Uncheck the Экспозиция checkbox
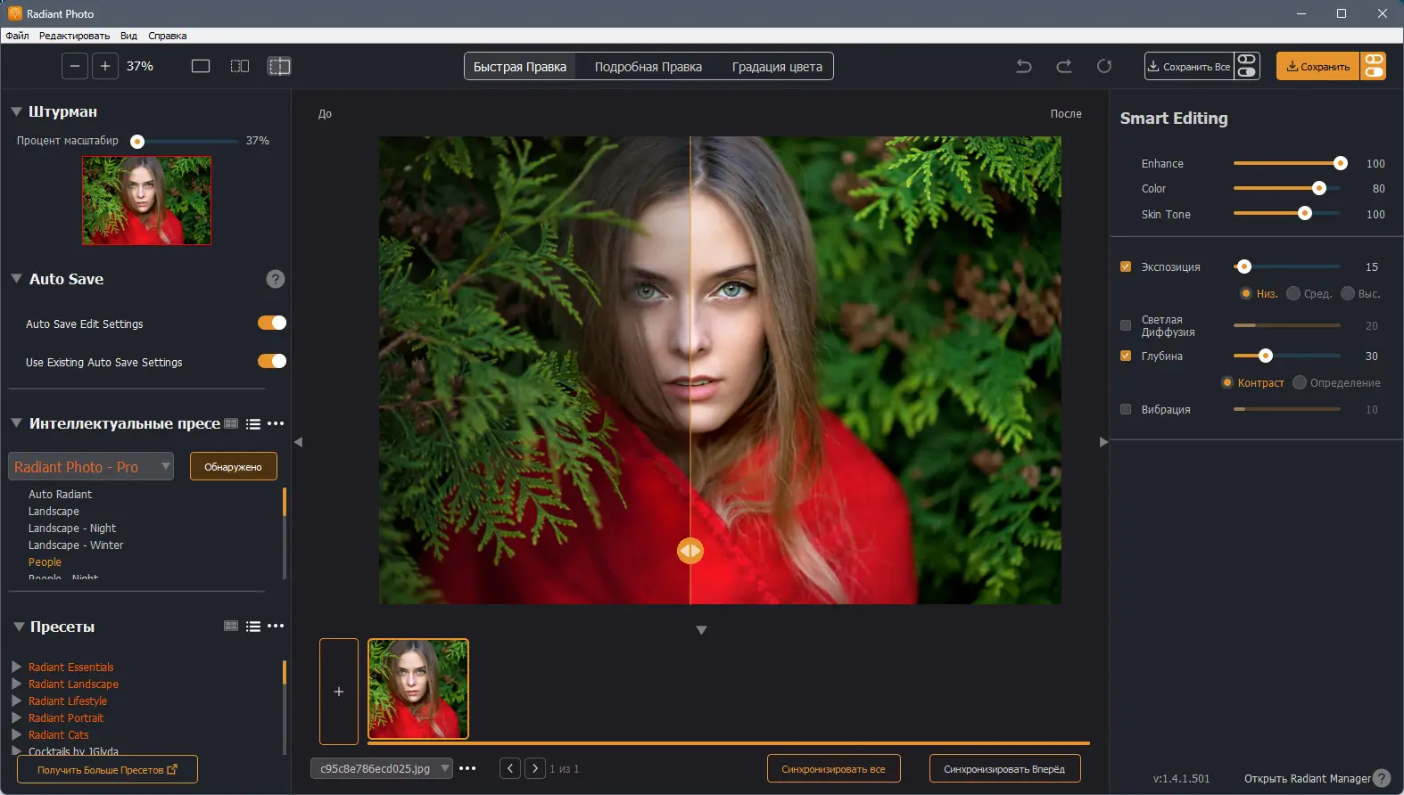The image size is (1404, 795). coord(1126,266)
